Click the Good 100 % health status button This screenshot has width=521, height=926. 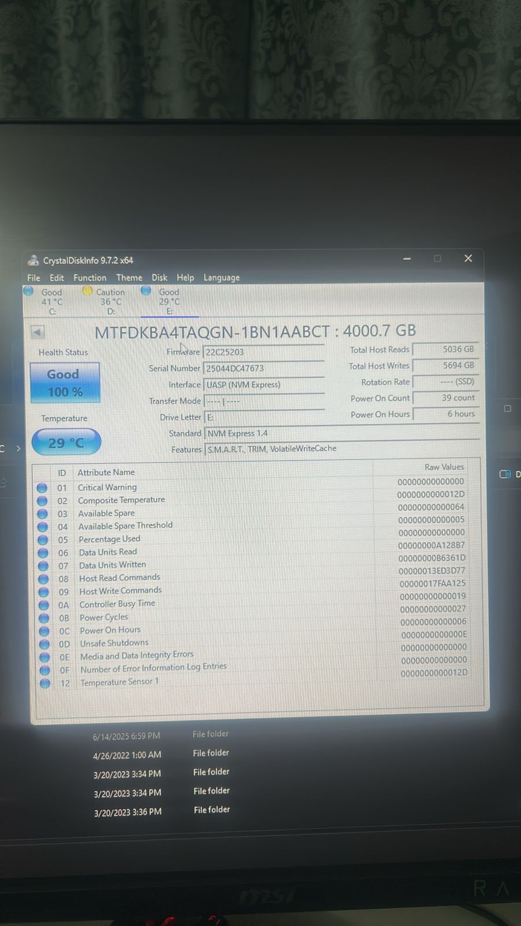tap(65, 383)
